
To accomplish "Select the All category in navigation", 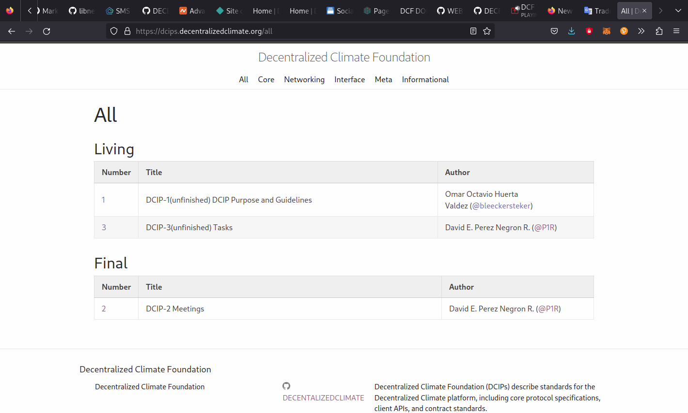I will coord(244,79).
